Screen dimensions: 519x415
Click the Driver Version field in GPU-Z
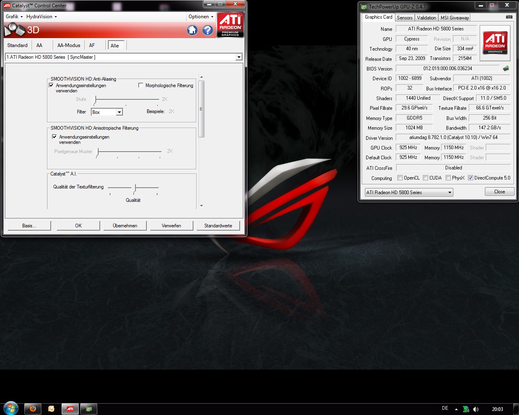pos(453,137)
